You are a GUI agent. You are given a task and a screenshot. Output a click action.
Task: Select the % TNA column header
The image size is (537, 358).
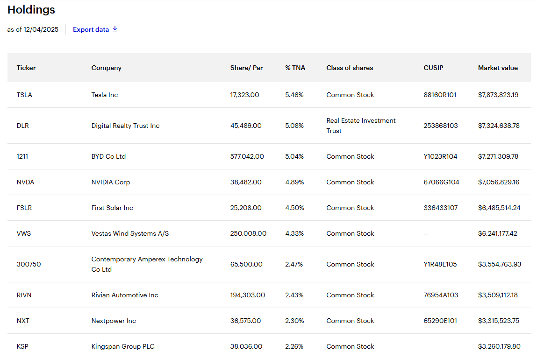pyautogui.click(x=295, y=68)
